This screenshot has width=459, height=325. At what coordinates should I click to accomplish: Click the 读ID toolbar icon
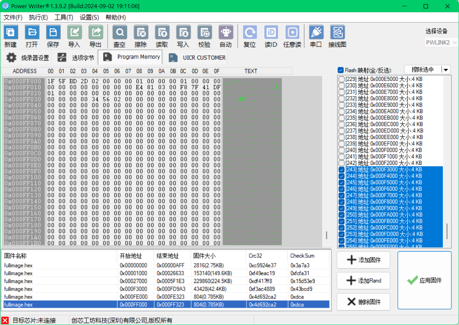click(x=271, y=33)
